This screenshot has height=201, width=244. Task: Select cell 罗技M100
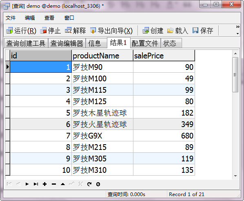click(102, 78)
